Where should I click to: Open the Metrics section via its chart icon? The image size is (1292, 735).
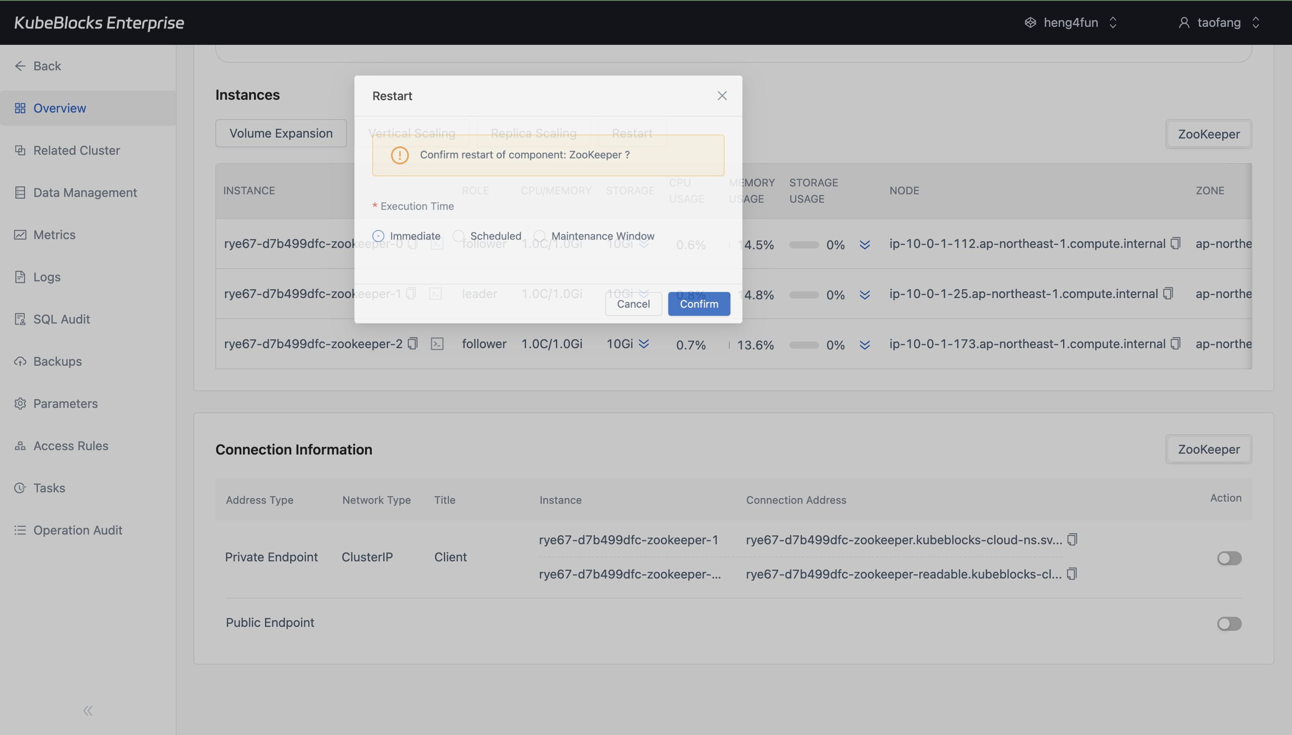(x=20, y=234)
